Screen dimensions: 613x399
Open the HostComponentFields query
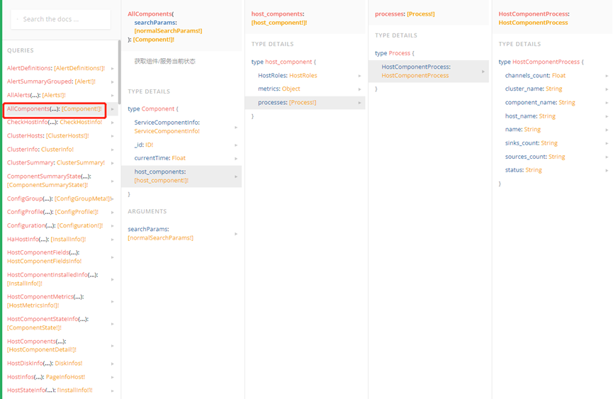[45, 257]
